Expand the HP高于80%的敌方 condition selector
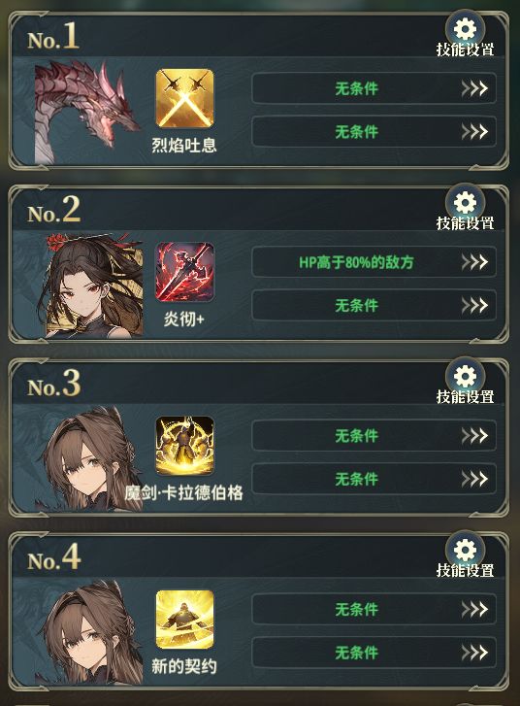This screenshot has height=706, width=520. click(374, 261)
